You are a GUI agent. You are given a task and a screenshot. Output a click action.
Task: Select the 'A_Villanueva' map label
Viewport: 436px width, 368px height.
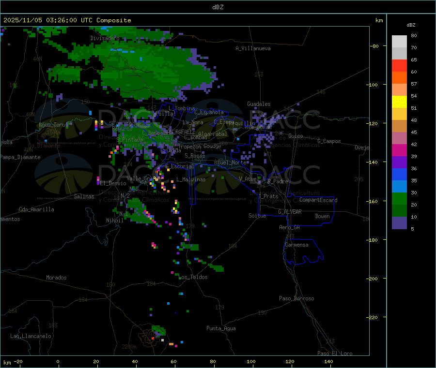coord(253,48)
